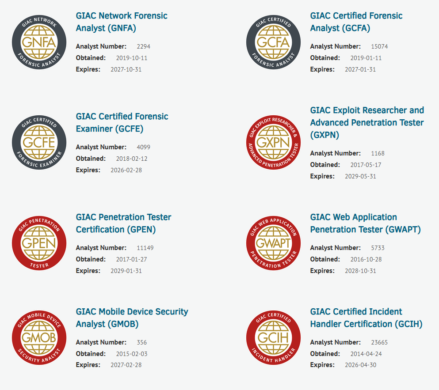Click the GWAPT badge icon

(x=274, y=243)
